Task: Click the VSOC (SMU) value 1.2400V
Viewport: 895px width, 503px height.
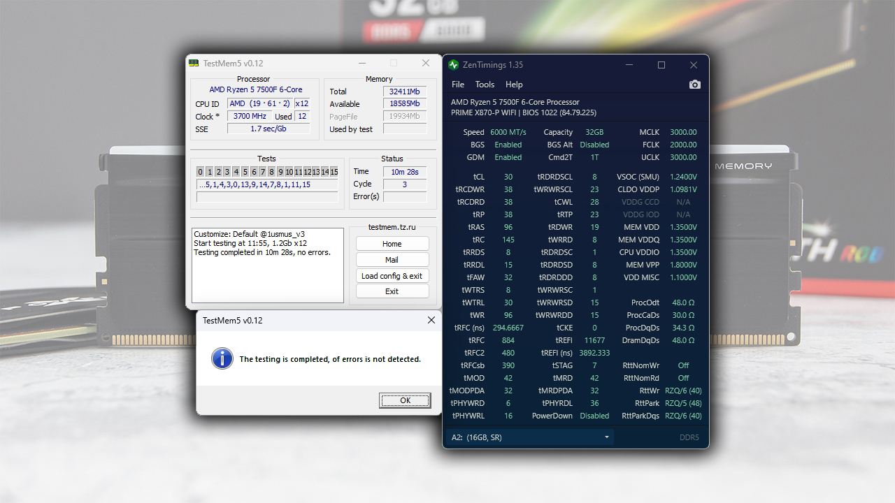Action: [x=683, y=177]
